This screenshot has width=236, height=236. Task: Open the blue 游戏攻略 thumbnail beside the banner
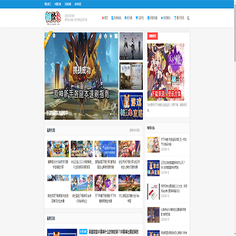(x=131, y=106)
